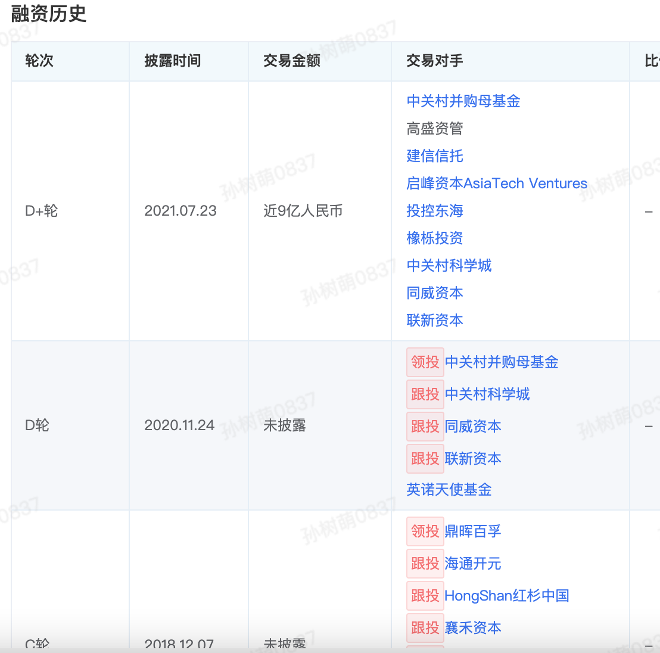Open 投控东海 investor link
The image size is (660, 653).
[x=434, y=210]
